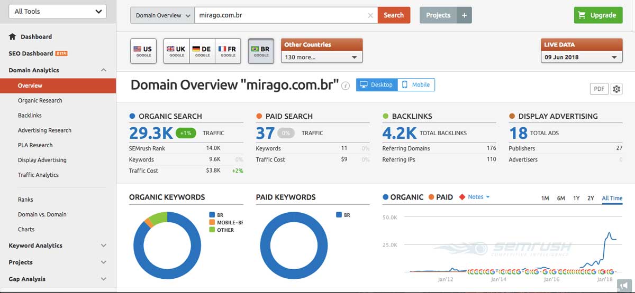The height and width of the screenshot is (293, 635).
Task: Click the Projects button in the top bar
Action: pyautogui.click(x=438, y=15)
